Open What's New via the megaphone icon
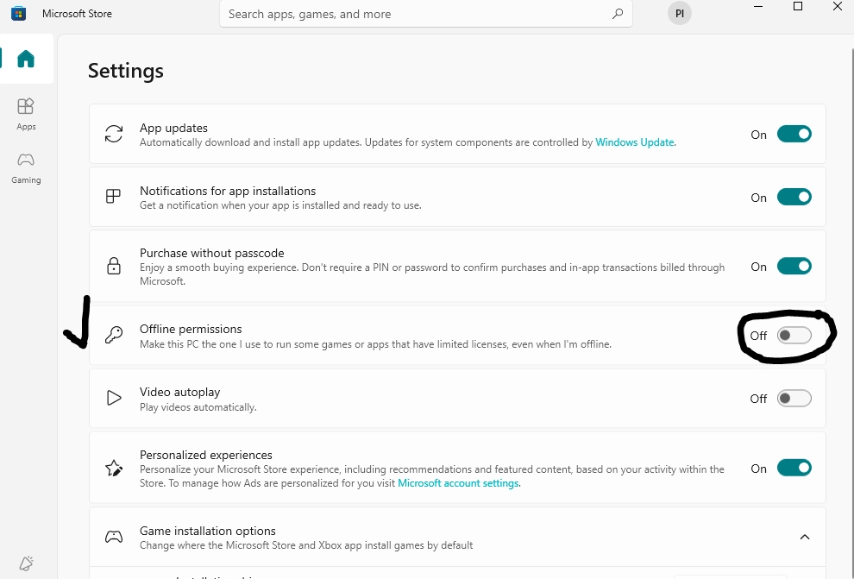The width and height of the screenshot is (854, 579). pyautogui.click(x=26, y=563)
